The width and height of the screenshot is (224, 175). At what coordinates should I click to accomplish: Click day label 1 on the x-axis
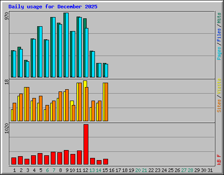pyautogui.click(x=14, y=170)
